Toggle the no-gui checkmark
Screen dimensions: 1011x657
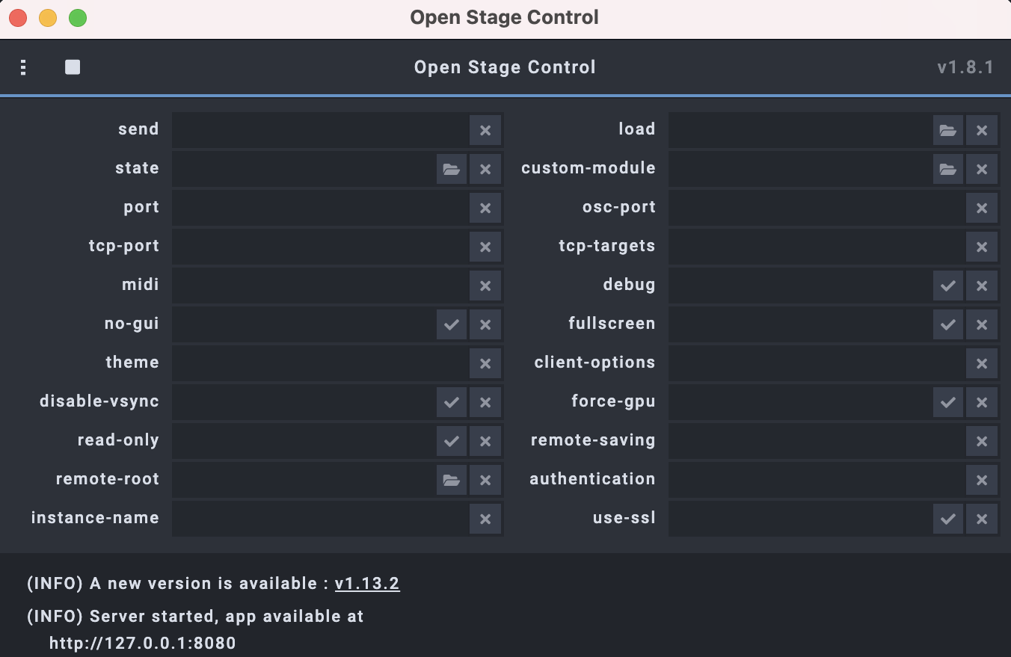[452, 324]
